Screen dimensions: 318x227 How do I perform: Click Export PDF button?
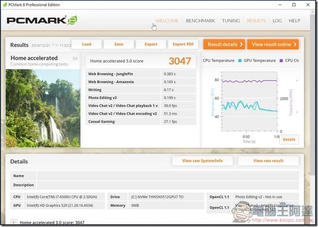pyautogui.click(x=183, y=44)
